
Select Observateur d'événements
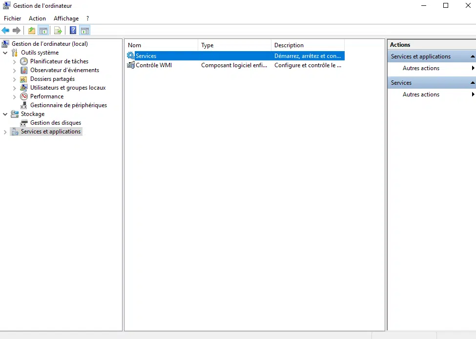pyautogui.click(x=64, y=70)
